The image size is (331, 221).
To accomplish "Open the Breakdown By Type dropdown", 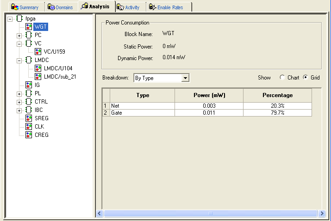I will pos(185,78).
